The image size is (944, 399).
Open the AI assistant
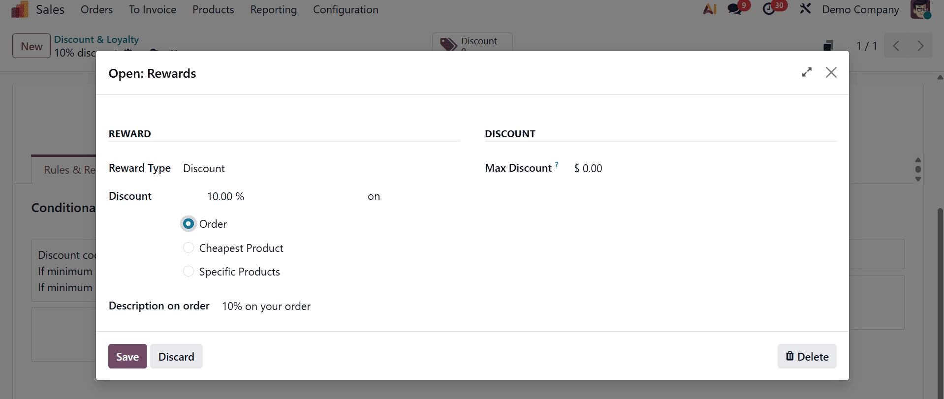point(709,9)
